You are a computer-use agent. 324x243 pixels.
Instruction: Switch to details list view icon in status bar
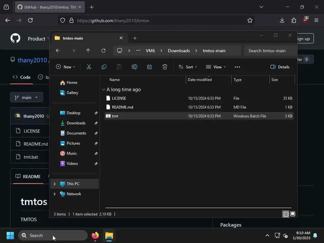coord(286,214)
